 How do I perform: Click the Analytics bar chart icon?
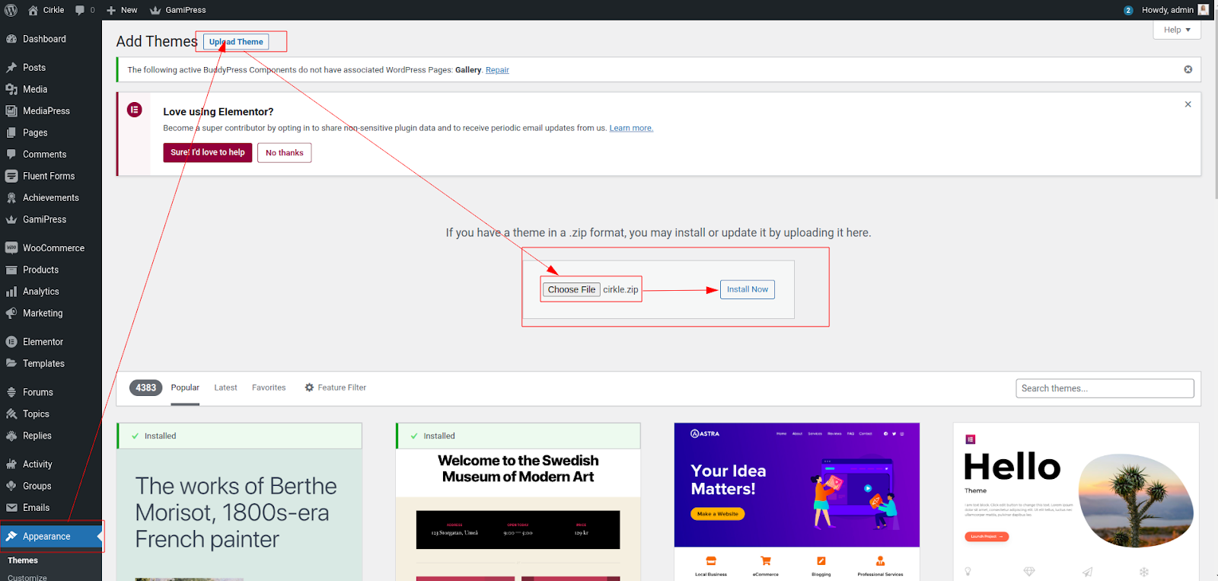[11, 292]
